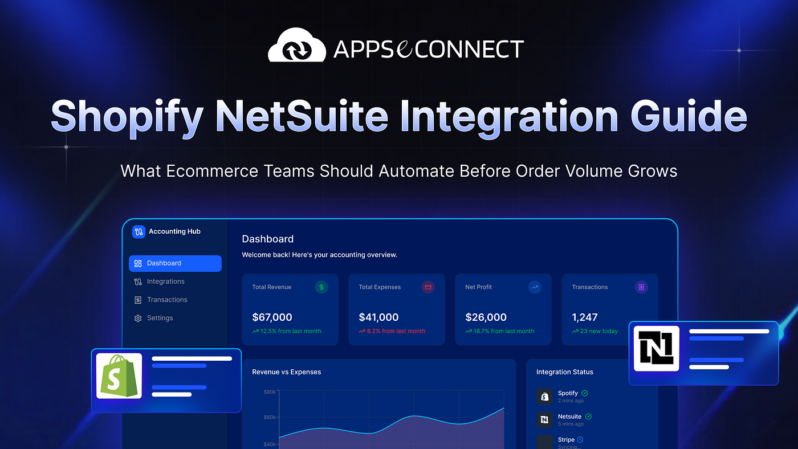
Task: Click the green check next to Netsuite
Action: point(589,417)
